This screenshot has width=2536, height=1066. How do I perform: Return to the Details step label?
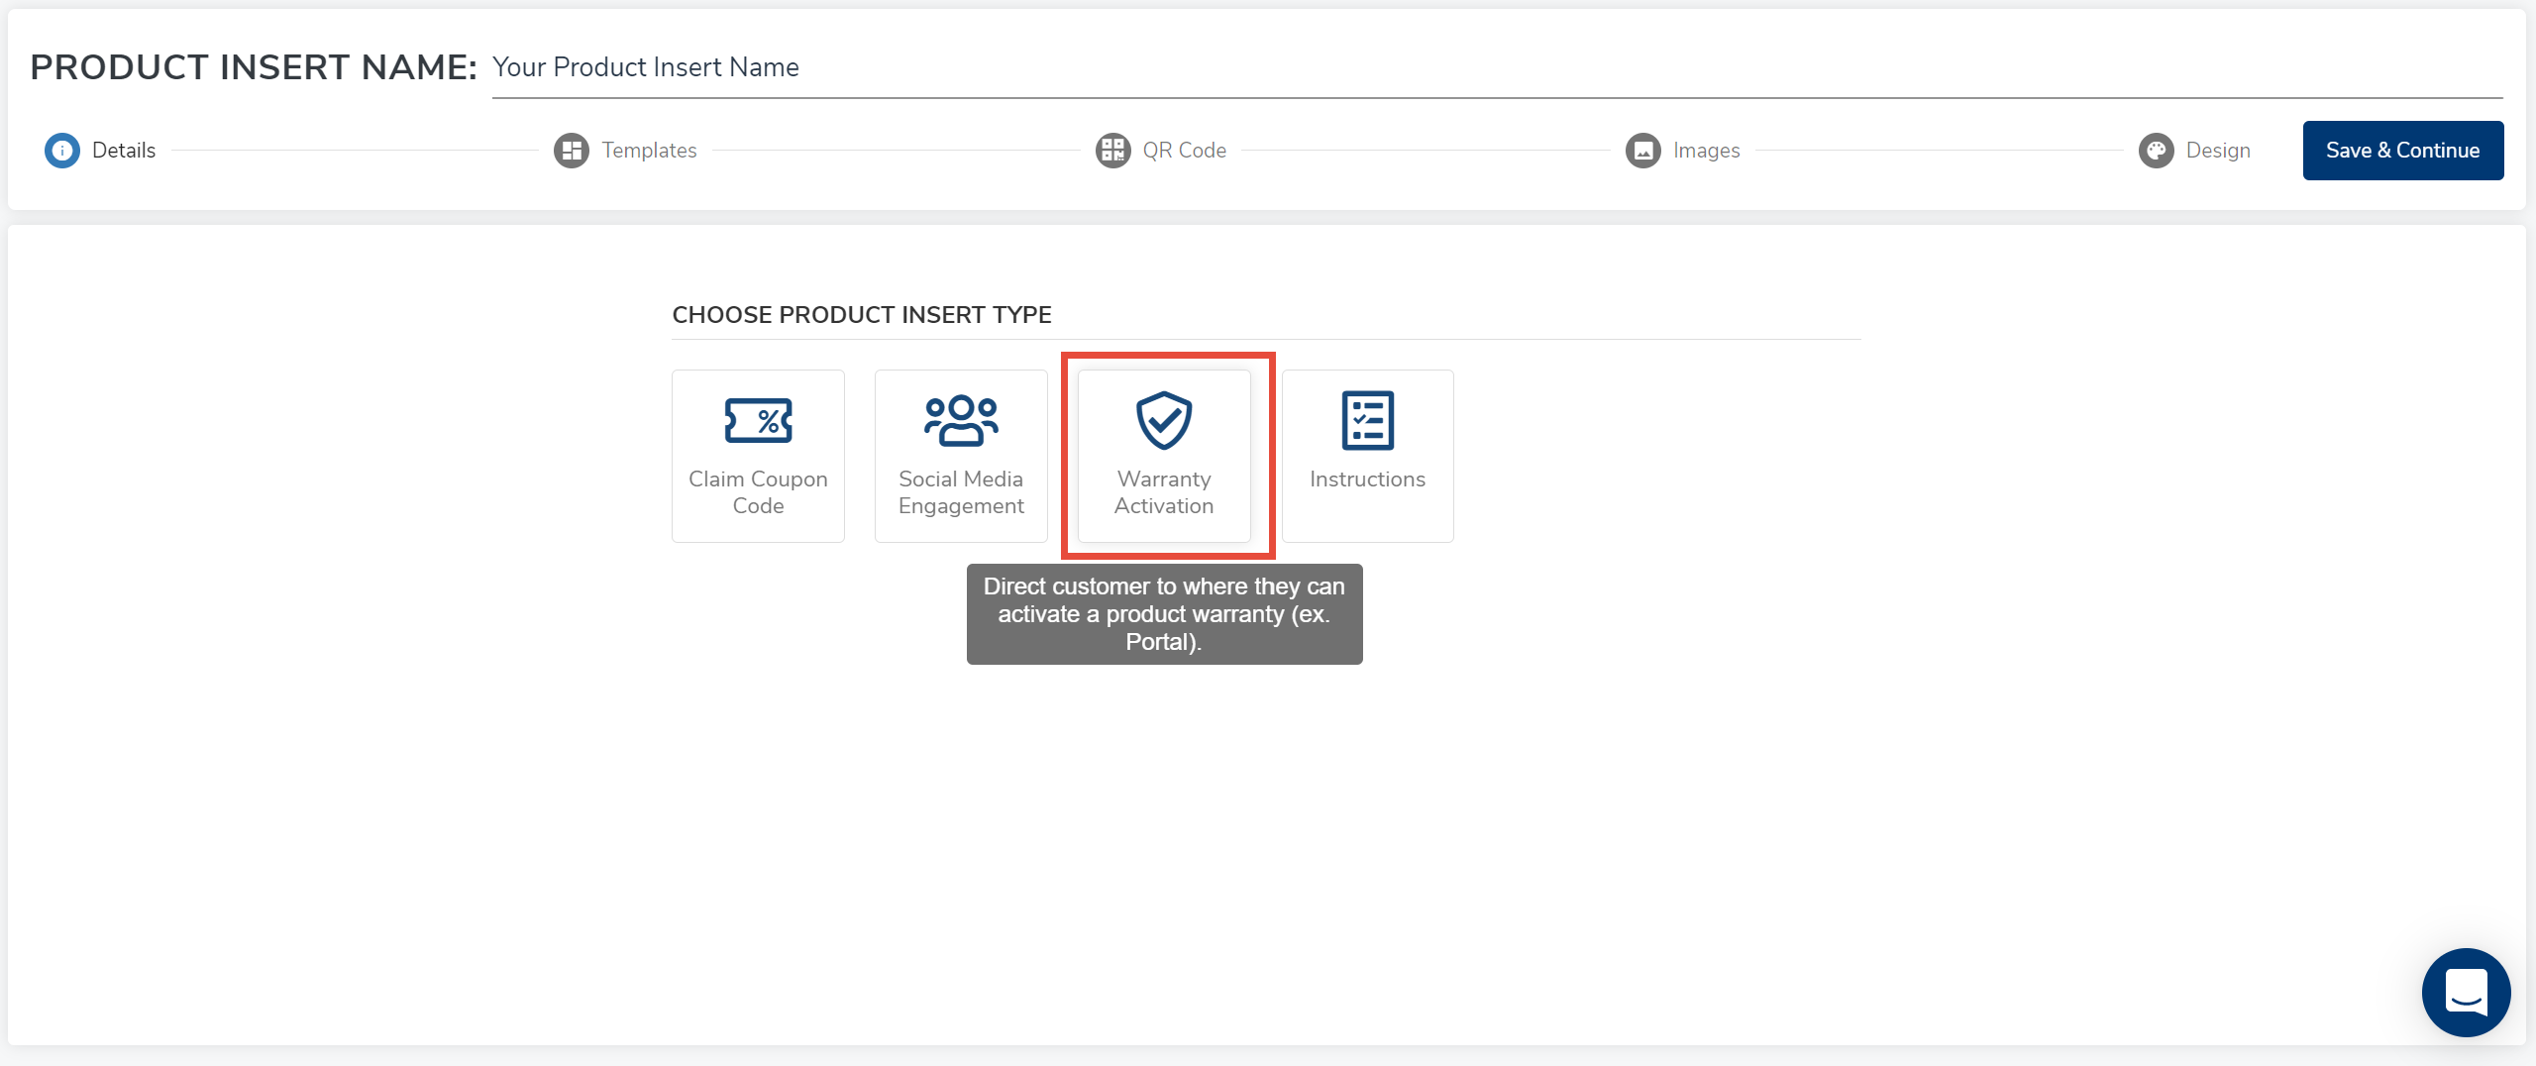coord(124,151)
